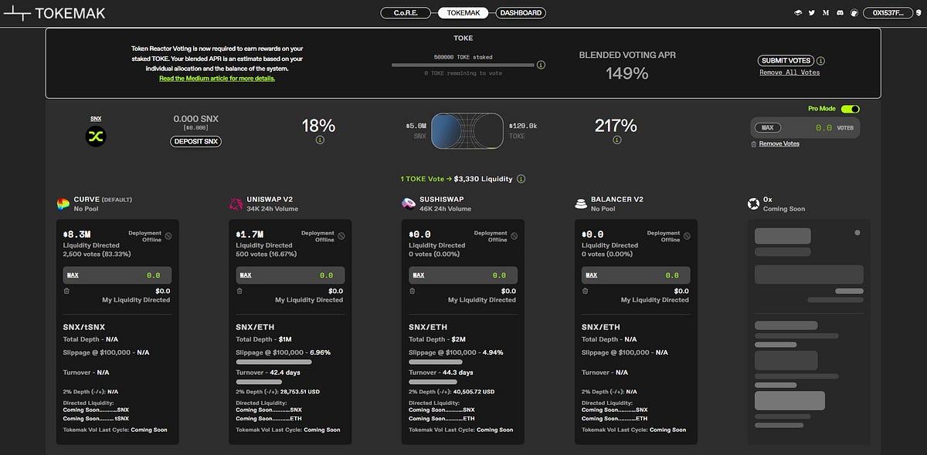This screenshot has width=927, height=455.
Task: Click the SNX token logo
Action: (x=96, y=136)
